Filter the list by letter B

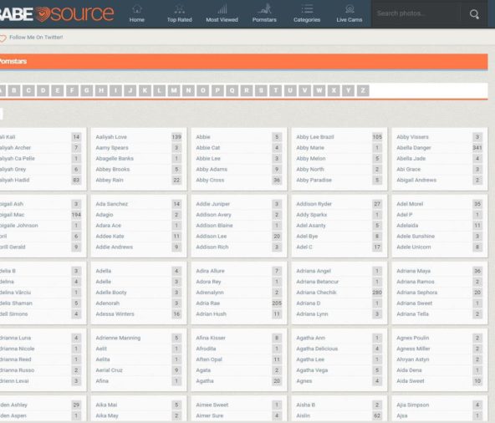coord(14,90)
